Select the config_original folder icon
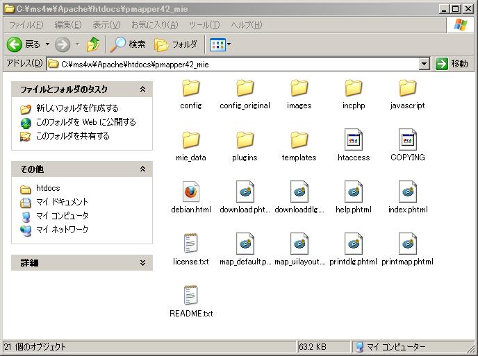 [245, 89]
